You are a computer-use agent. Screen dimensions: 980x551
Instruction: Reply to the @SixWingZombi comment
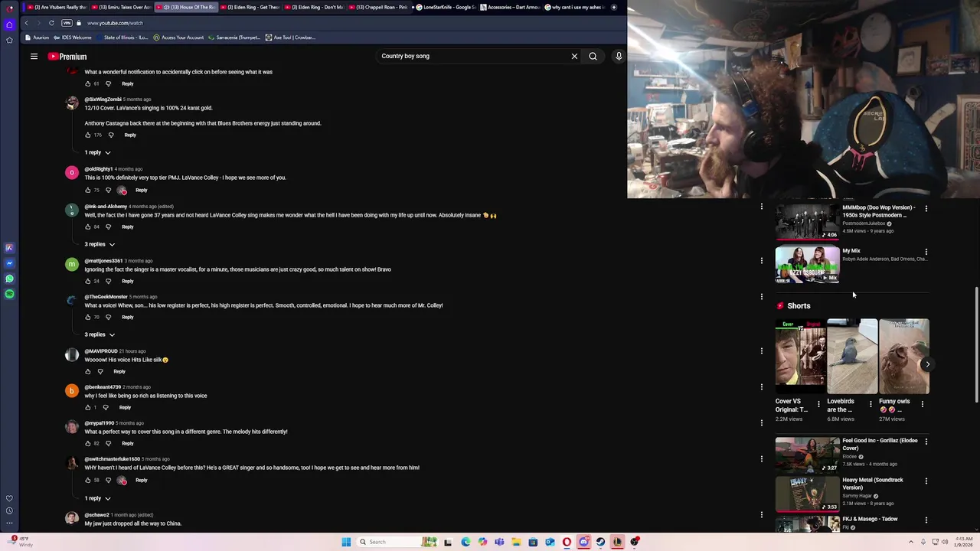tap(130, 135)
